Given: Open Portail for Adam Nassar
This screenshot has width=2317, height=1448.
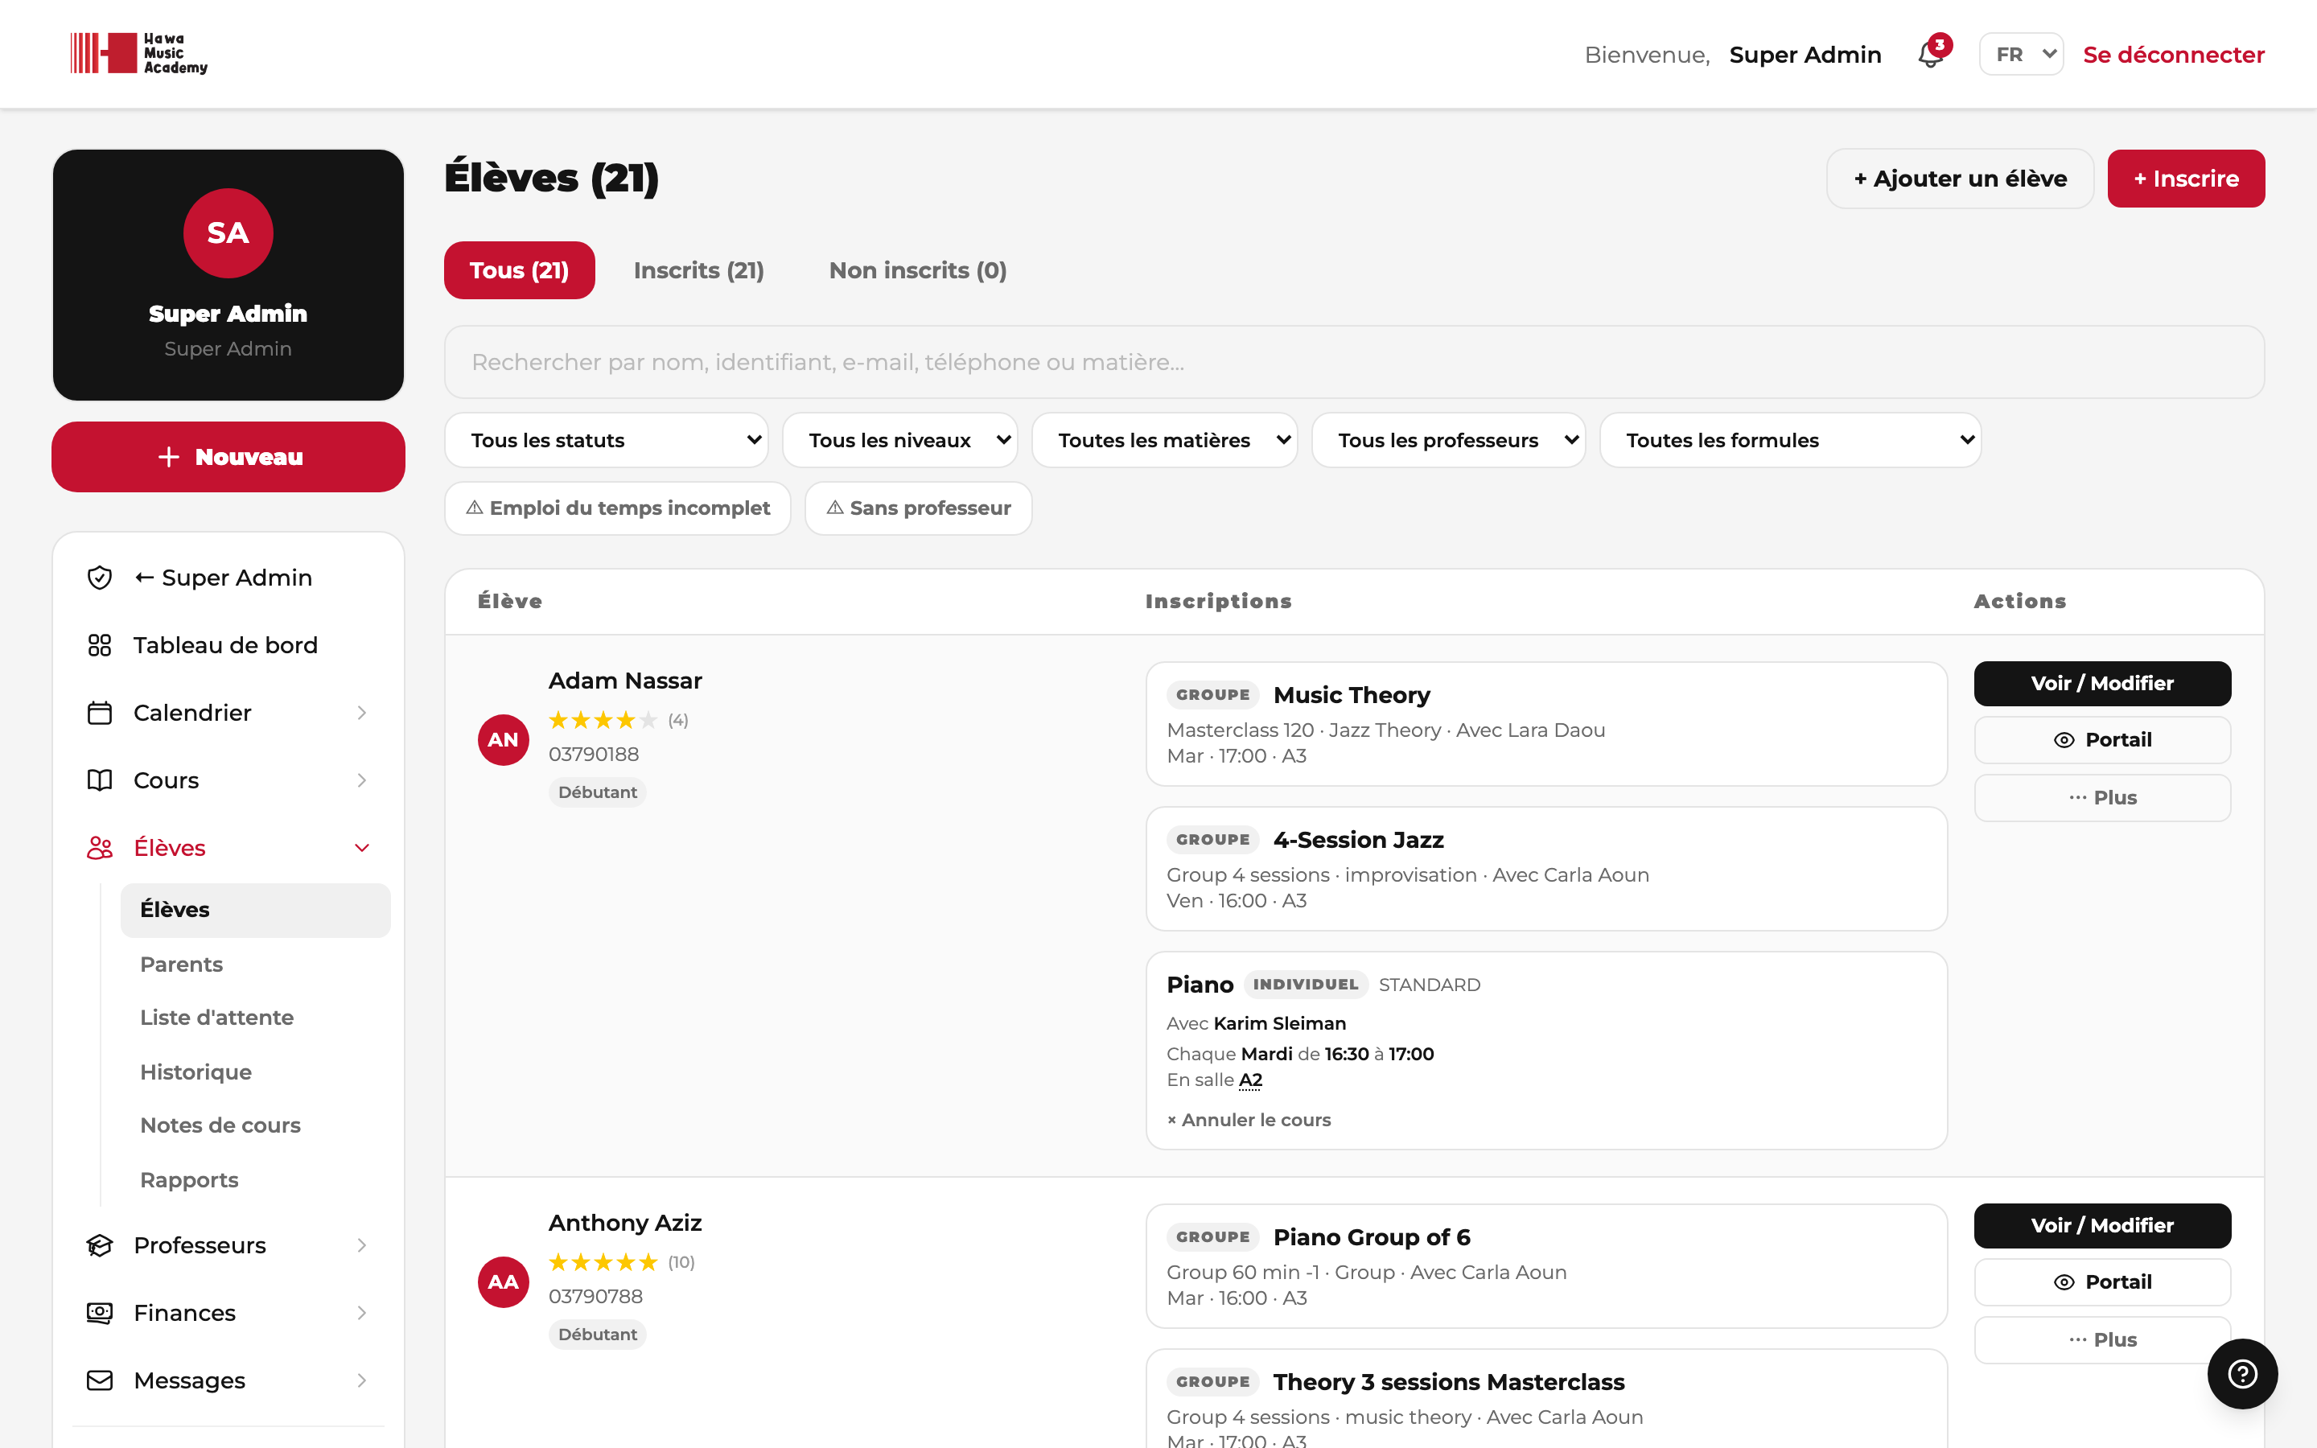Looking at the screenshot, I should [2101, 740].
